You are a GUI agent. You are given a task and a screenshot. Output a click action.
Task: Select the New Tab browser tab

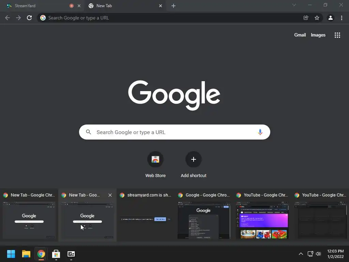[125, 6]
